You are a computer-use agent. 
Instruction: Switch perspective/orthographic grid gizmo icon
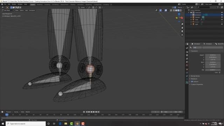pyautogui.click(x=182, y=35)
